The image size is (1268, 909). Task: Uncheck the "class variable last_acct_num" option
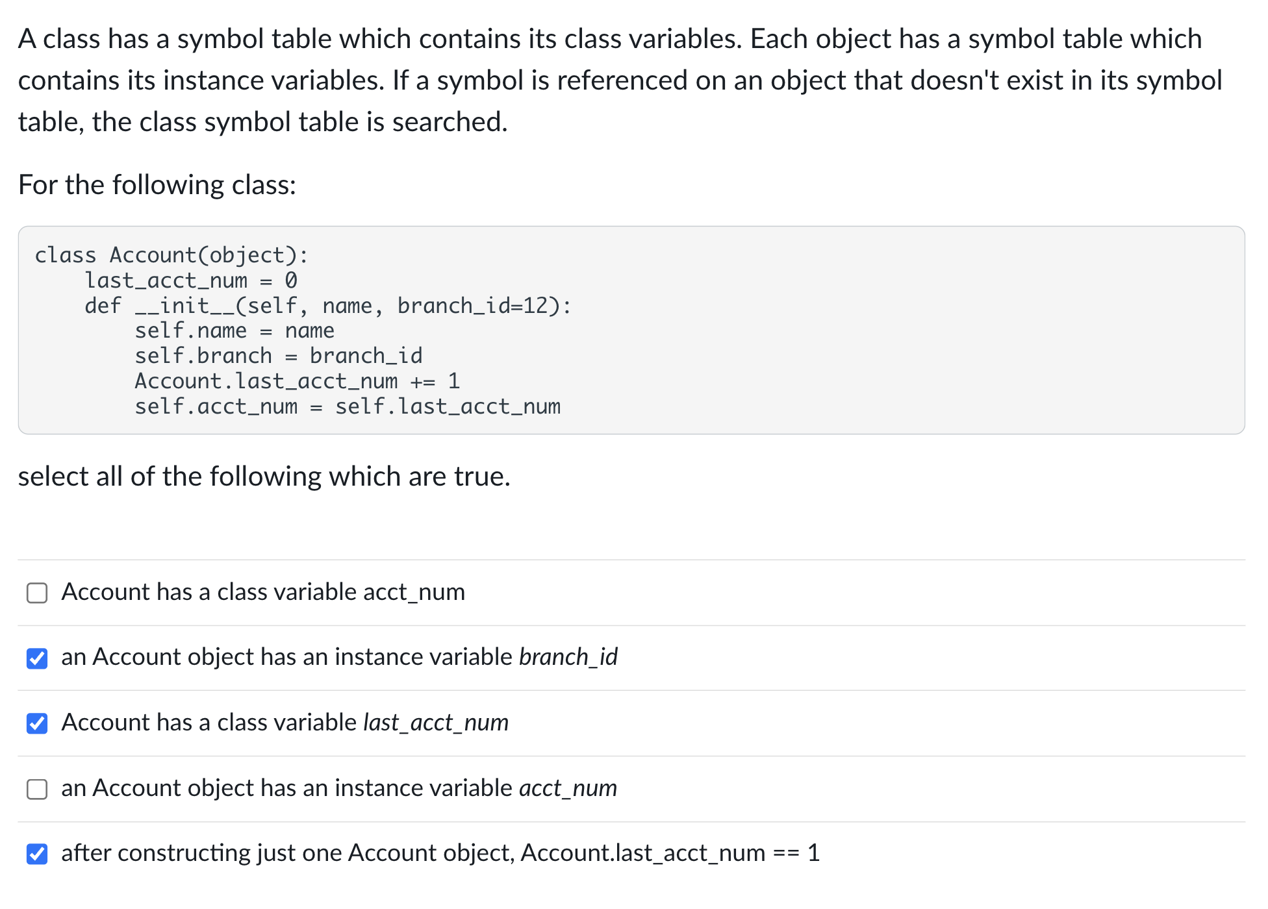(x=37, y=723)
